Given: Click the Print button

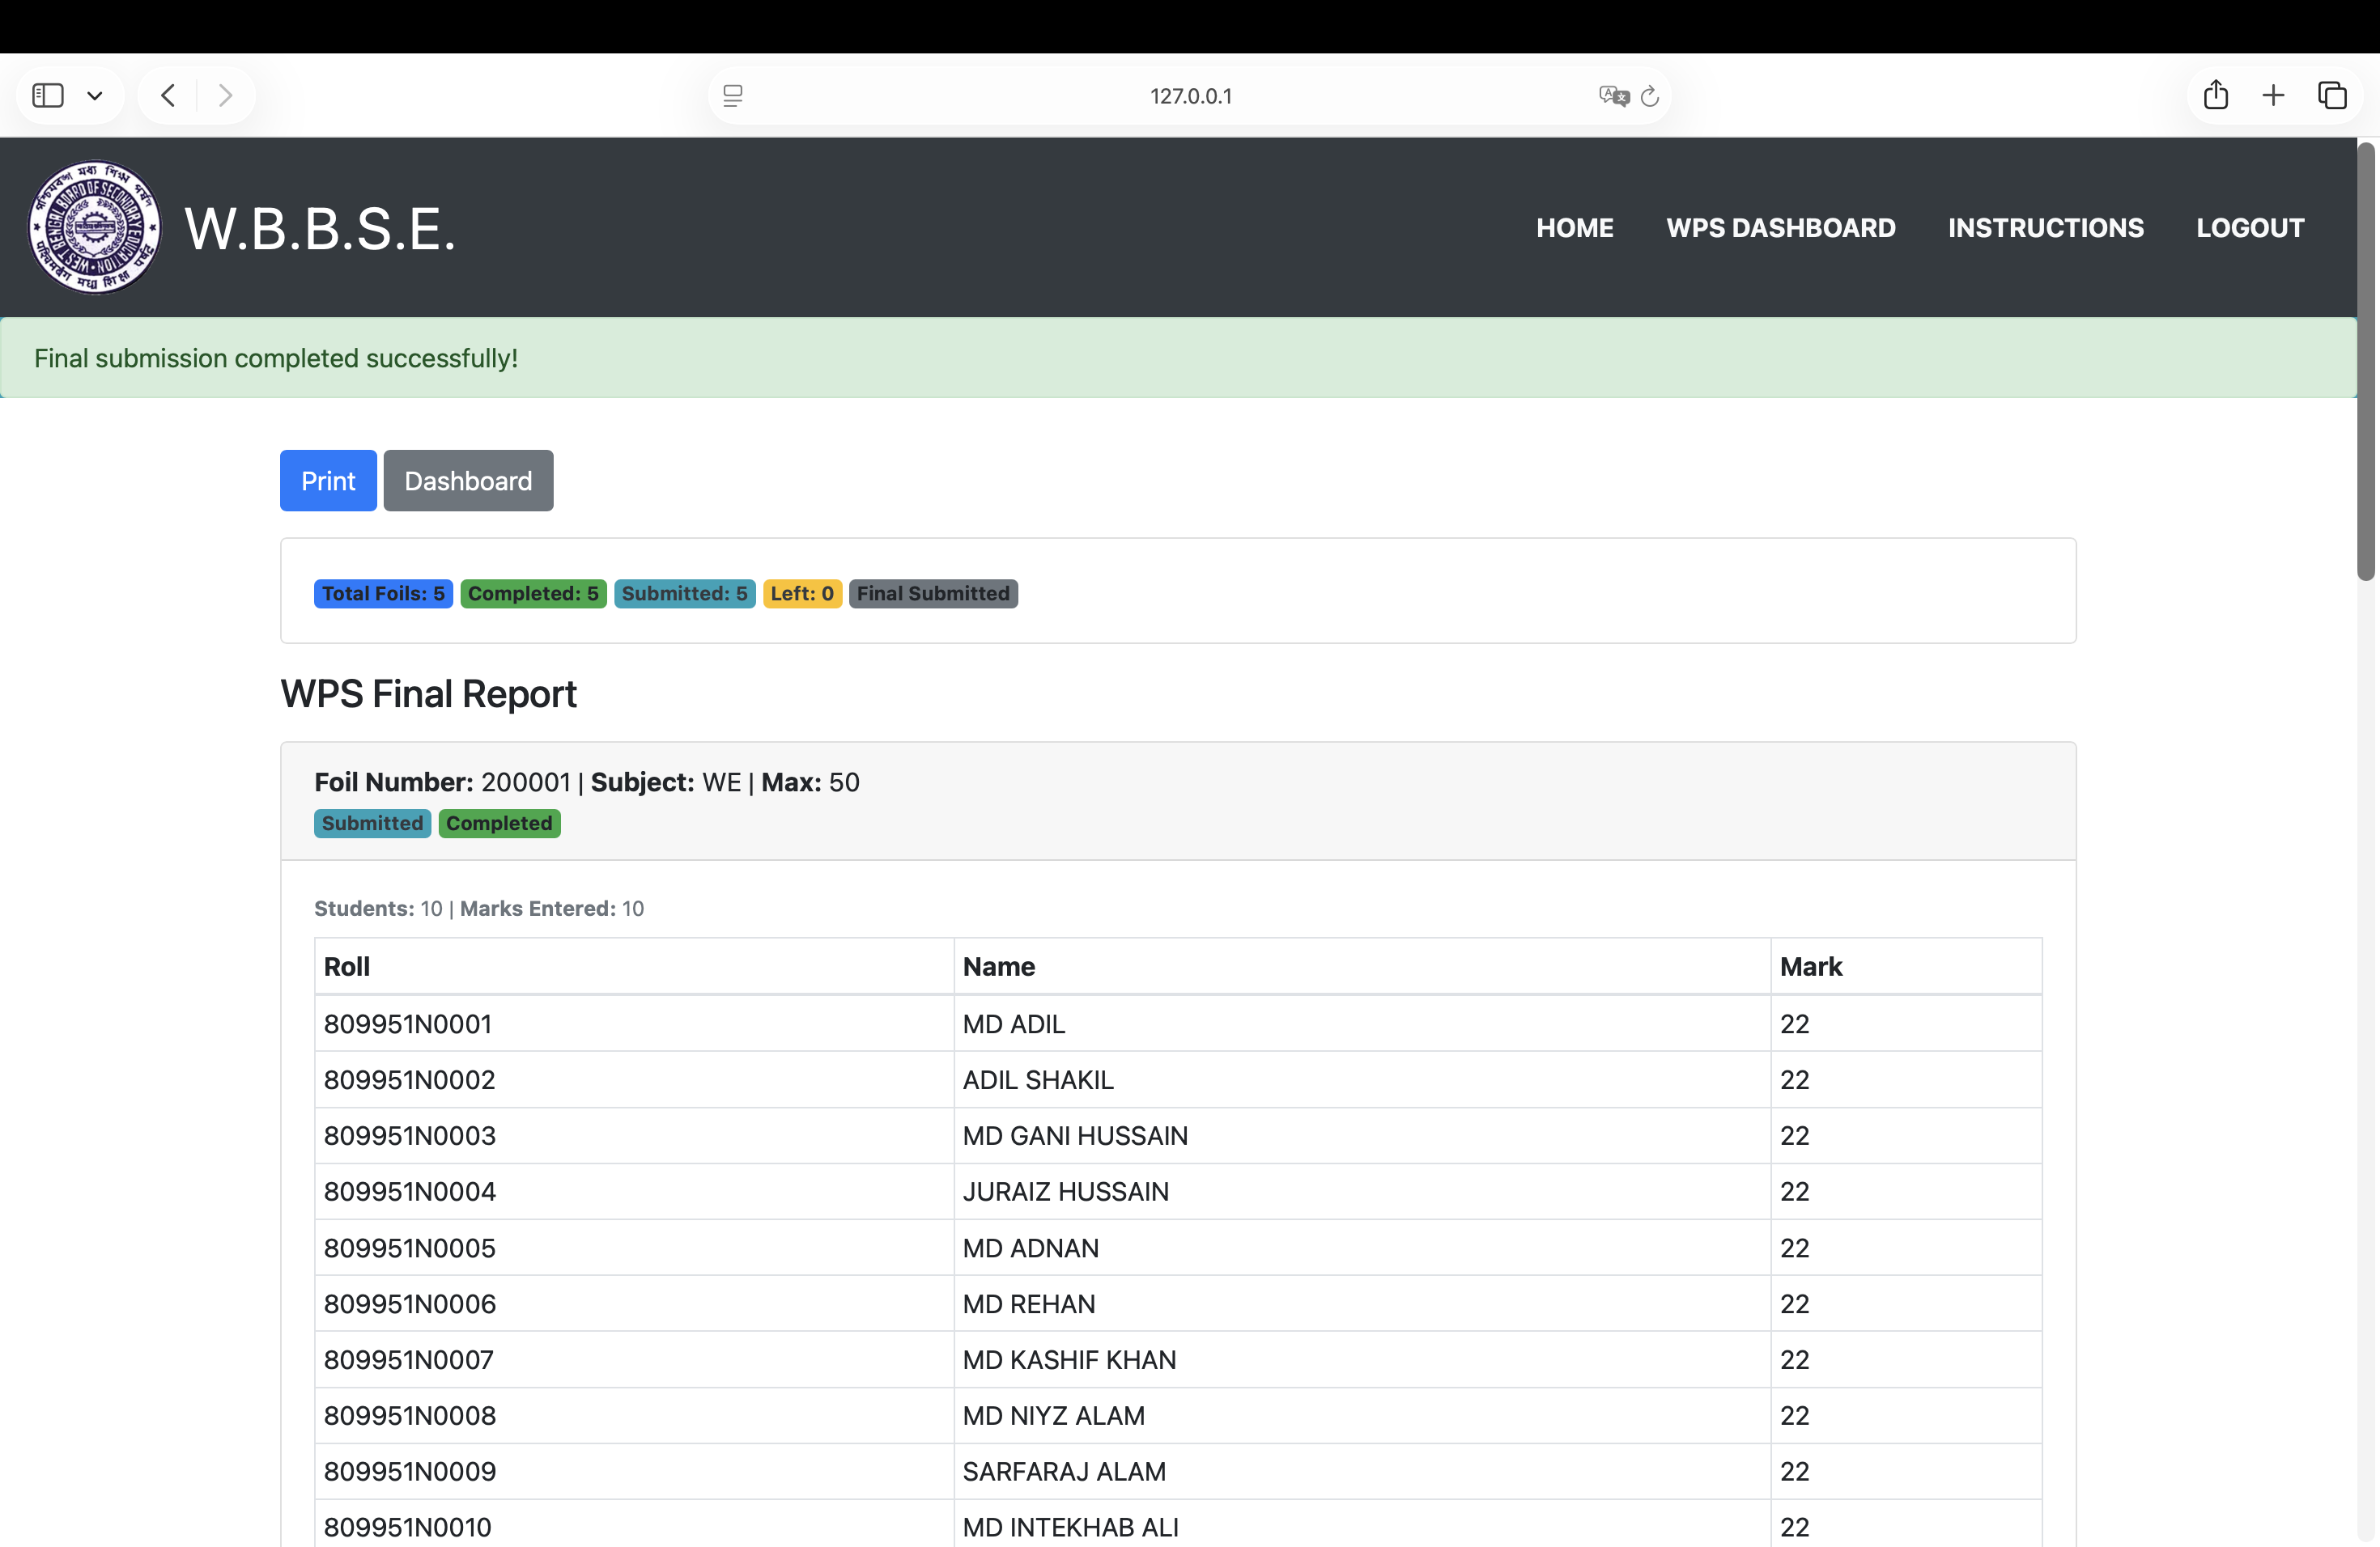Looking at the screenshot, I should point(327,481).
